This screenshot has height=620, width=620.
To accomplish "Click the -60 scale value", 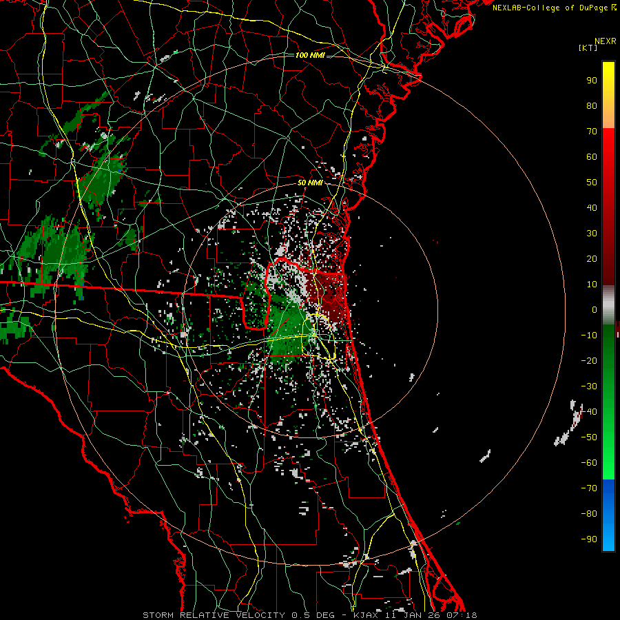I will (589, 463).
